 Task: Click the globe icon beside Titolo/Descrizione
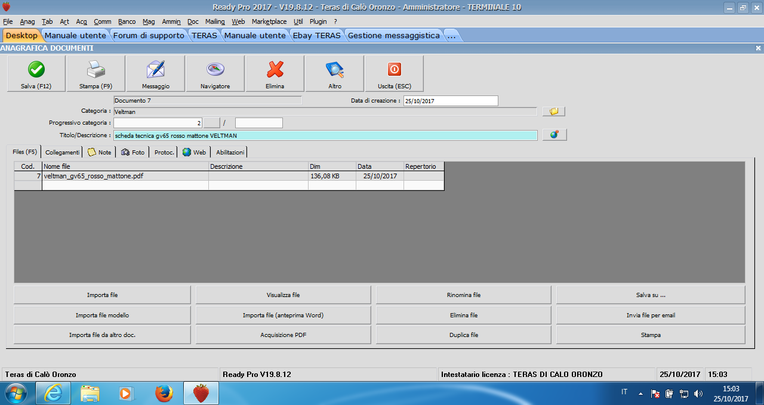554,135
